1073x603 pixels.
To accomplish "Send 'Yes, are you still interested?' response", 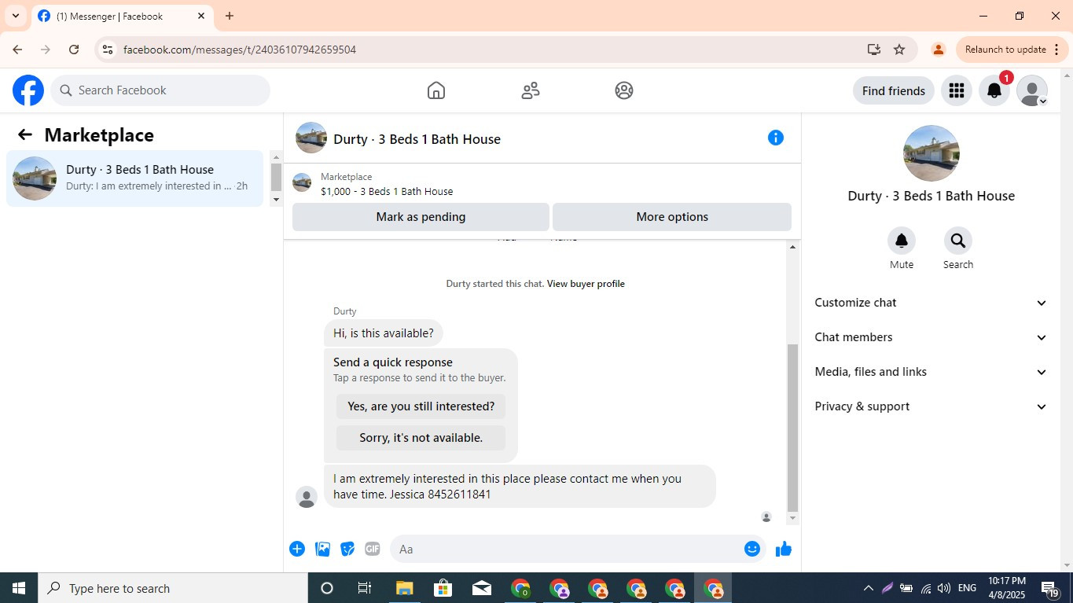I will tap(421, 406).
